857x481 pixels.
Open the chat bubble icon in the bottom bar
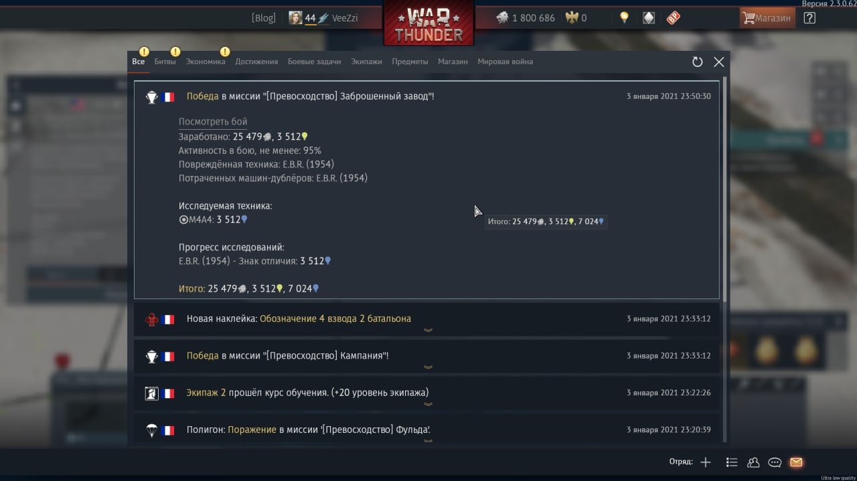pyautogui.click(x=775, y=462)
